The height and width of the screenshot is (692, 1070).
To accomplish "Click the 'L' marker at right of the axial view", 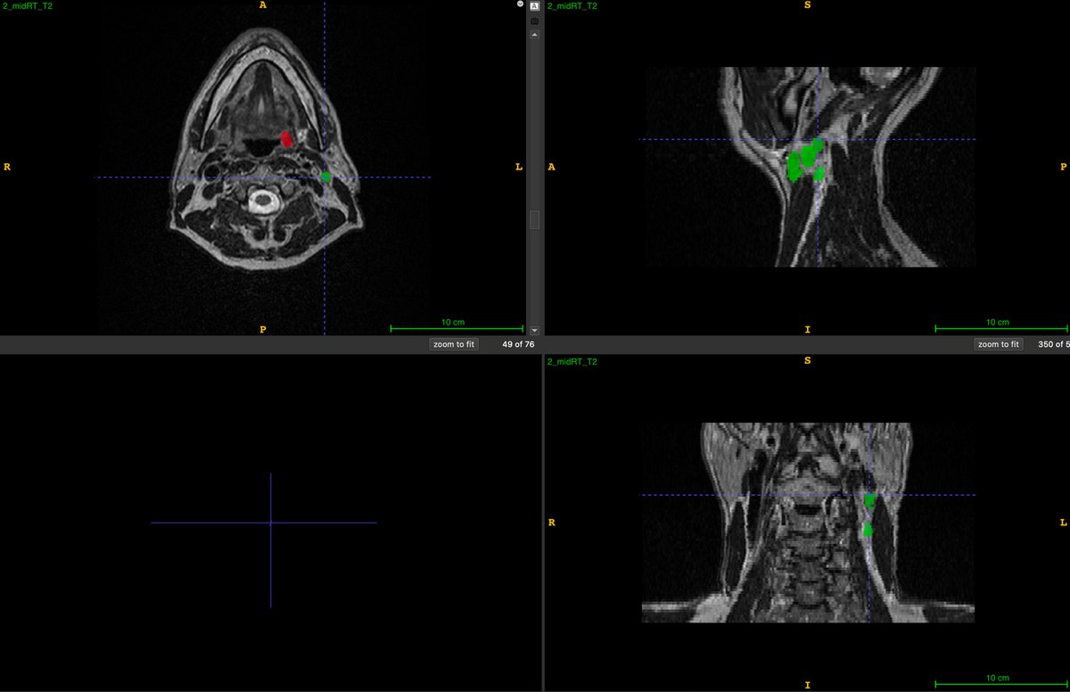I will (x=518, y=167).
